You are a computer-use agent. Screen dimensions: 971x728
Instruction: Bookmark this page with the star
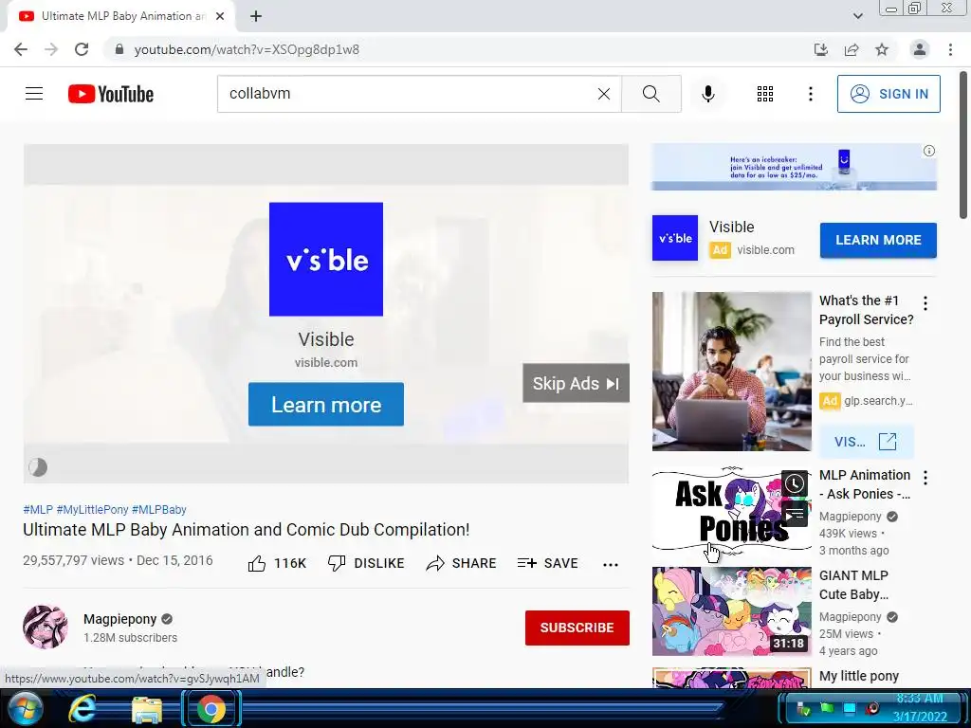click(882, 49)
